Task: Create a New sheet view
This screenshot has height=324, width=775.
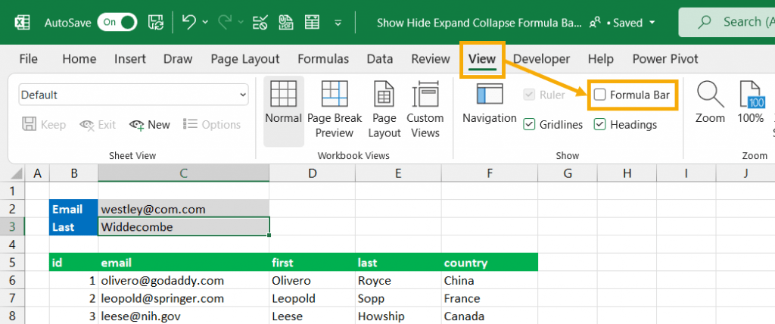Action: (150, 124)
